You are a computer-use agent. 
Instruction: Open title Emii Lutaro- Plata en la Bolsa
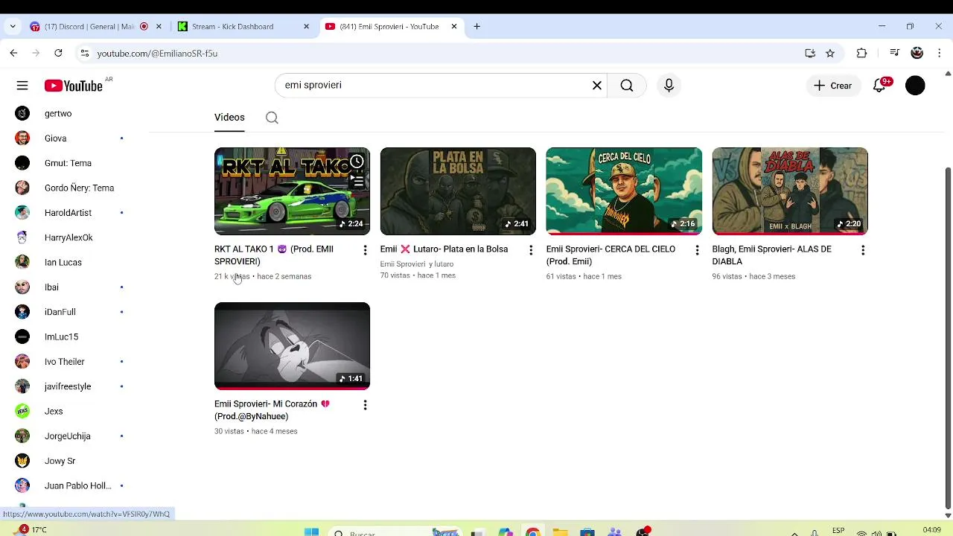(x=444, y=249)
